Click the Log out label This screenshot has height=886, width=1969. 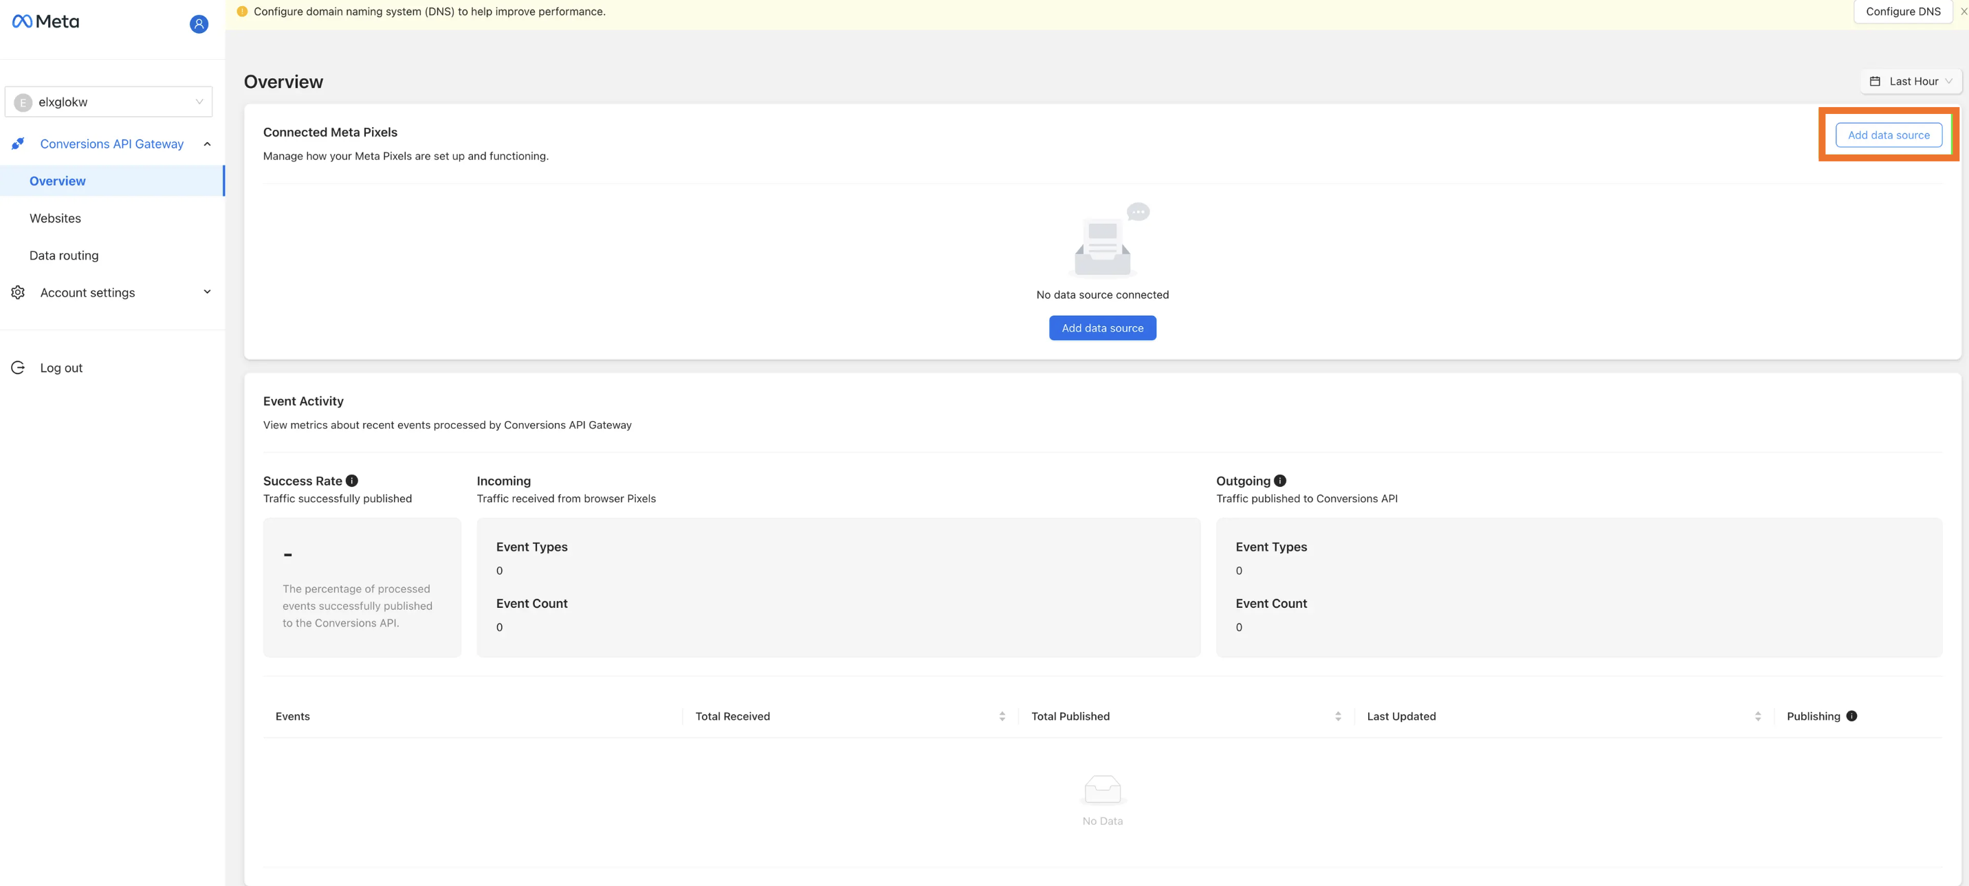coord(61,367)
